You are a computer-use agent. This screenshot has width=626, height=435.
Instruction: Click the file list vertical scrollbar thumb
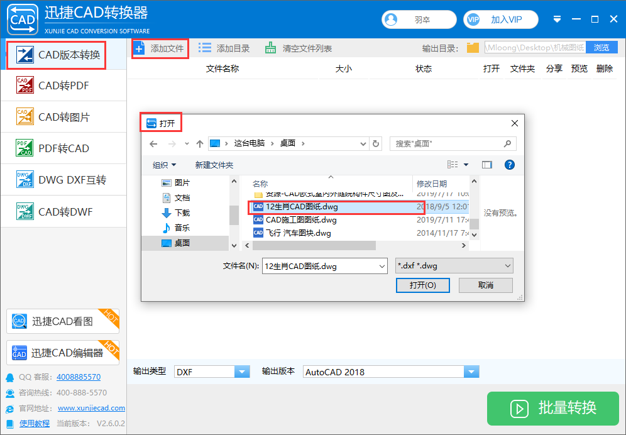tap(474, 224)
